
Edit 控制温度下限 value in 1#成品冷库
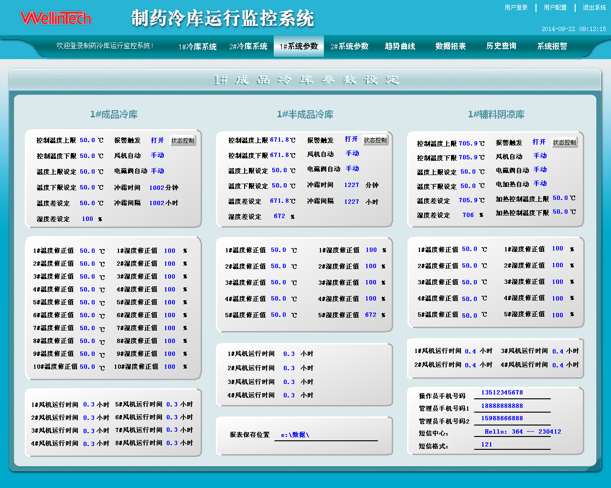(x=87, y=156)
